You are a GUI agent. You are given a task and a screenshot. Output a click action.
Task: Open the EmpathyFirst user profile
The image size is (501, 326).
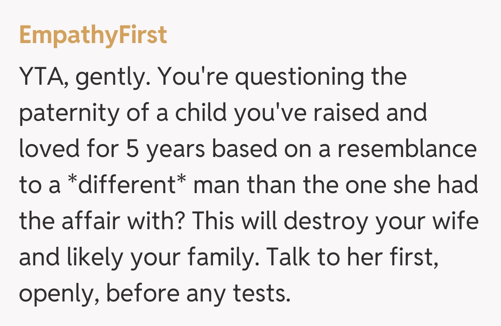click(93, 36)
